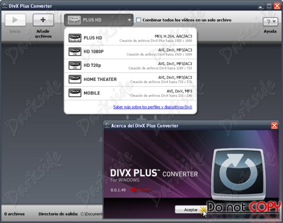Click Aceptar in the Acerca del dialog
This screenshot has width=283, height=223.
pos(190,210)
